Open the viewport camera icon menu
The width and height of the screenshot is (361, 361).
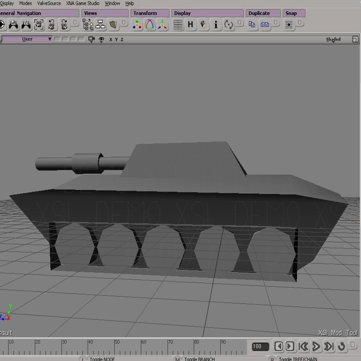[x=92, y=40]
